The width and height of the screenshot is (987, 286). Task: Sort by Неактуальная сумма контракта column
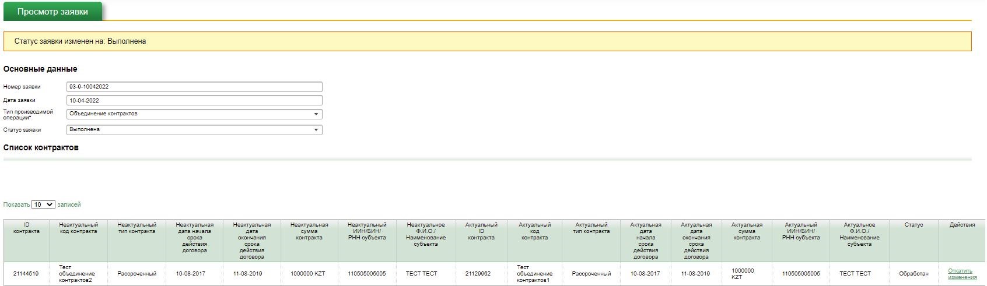[309, 231]
